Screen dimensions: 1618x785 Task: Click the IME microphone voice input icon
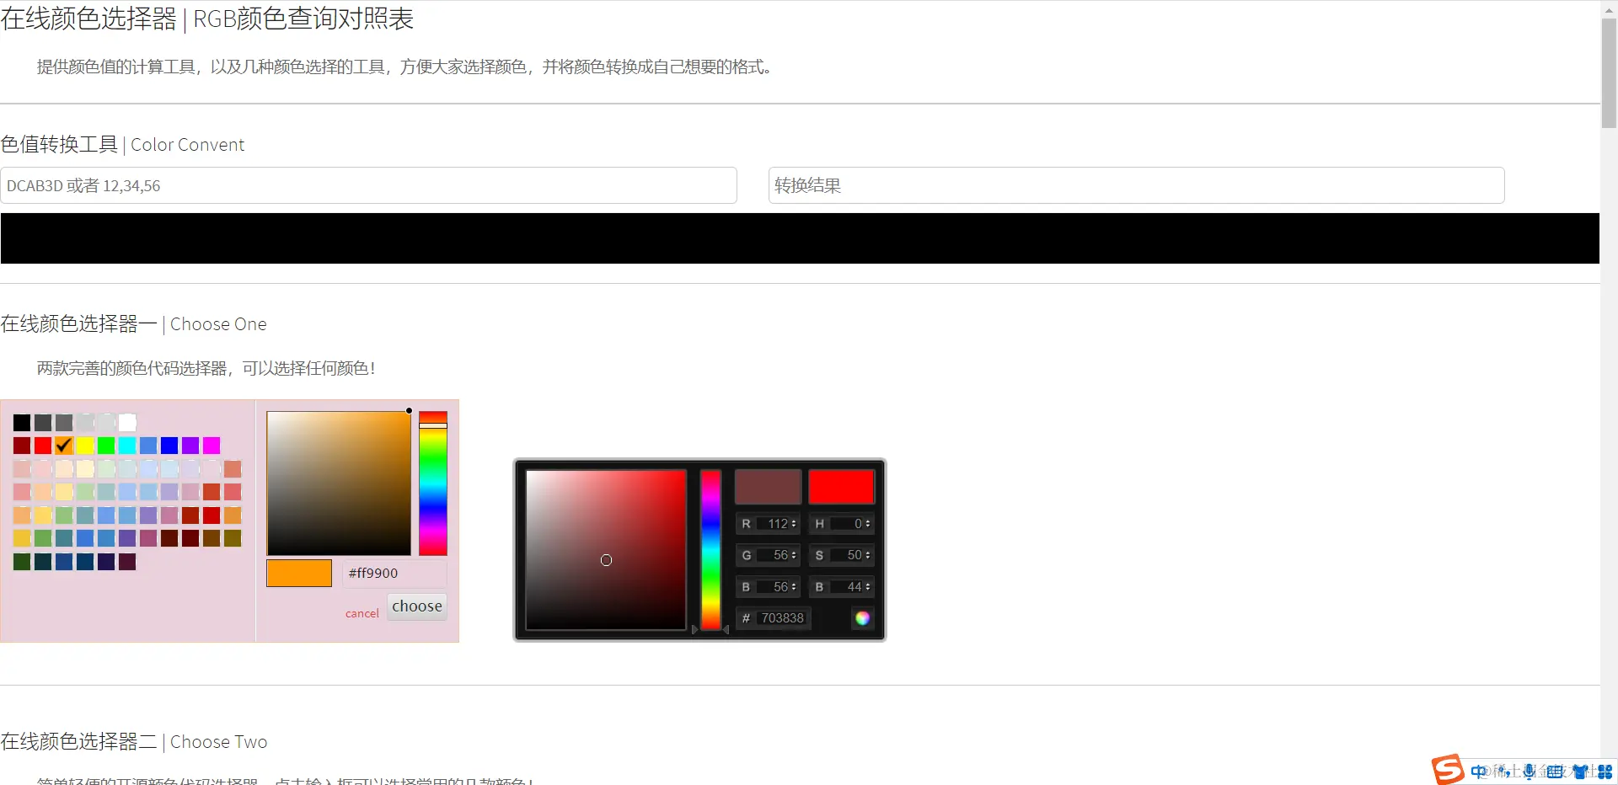(1529, 772)
